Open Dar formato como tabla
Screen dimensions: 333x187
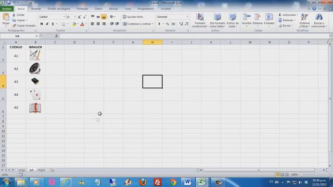(217, 20)
